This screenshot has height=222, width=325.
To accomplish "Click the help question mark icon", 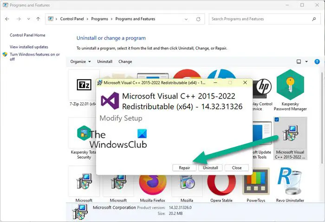I will [317, 62].
